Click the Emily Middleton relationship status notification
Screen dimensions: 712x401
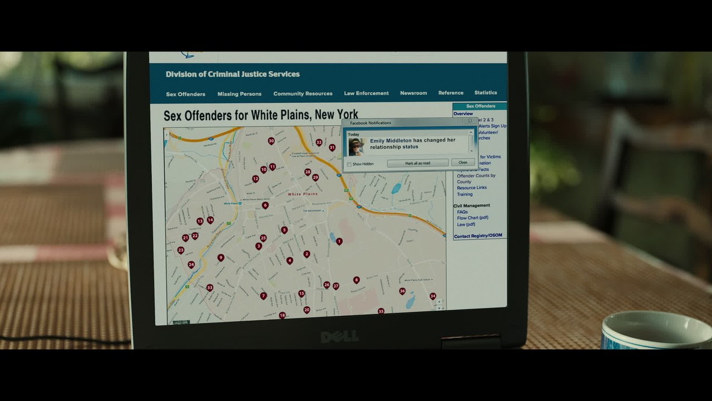tap(413, 144)
